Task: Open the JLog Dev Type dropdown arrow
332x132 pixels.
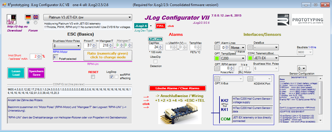Action: click(x=151, y=26)
